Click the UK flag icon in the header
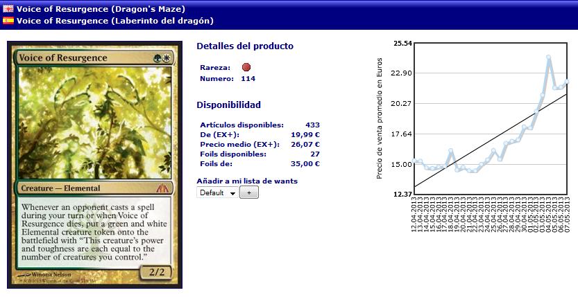The height and width of the screenshot is (297, 578). (8, 8)
